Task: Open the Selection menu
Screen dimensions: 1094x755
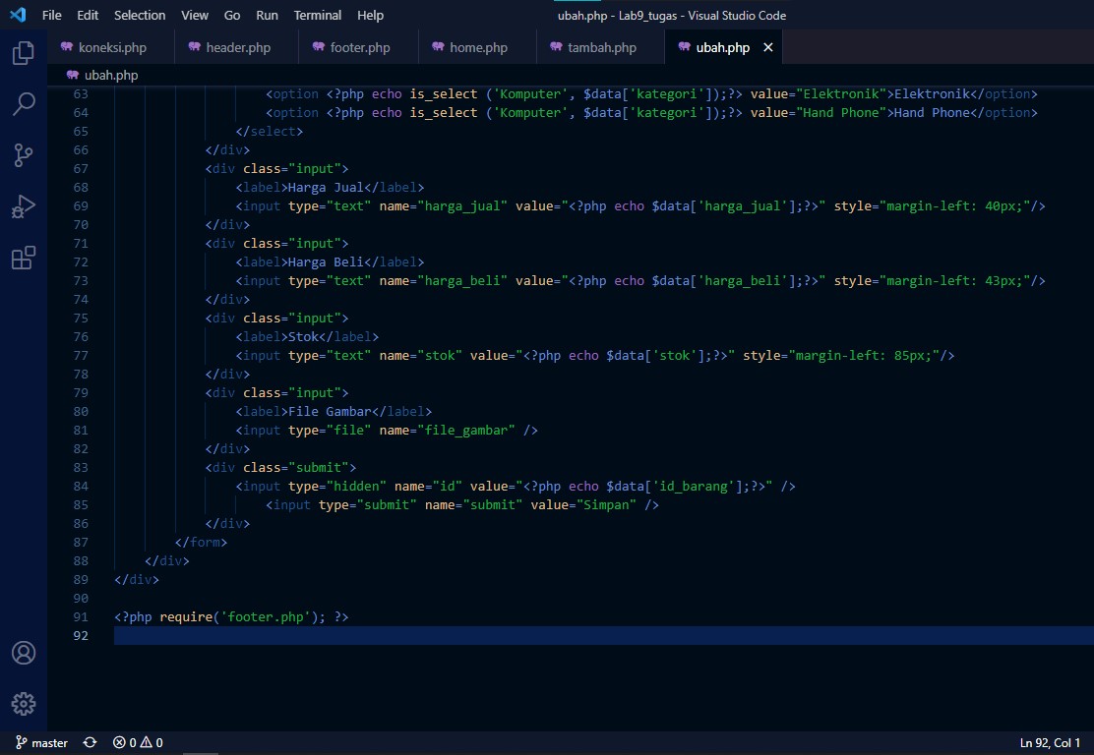Action: 140,15
